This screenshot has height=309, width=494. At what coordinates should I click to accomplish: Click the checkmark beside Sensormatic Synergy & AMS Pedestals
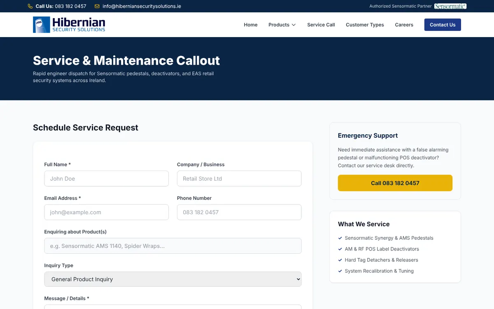pos(340,238)
